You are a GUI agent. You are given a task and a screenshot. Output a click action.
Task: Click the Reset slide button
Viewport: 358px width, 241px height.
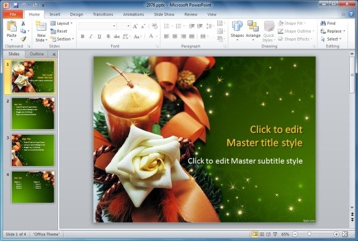click(59, 31)
